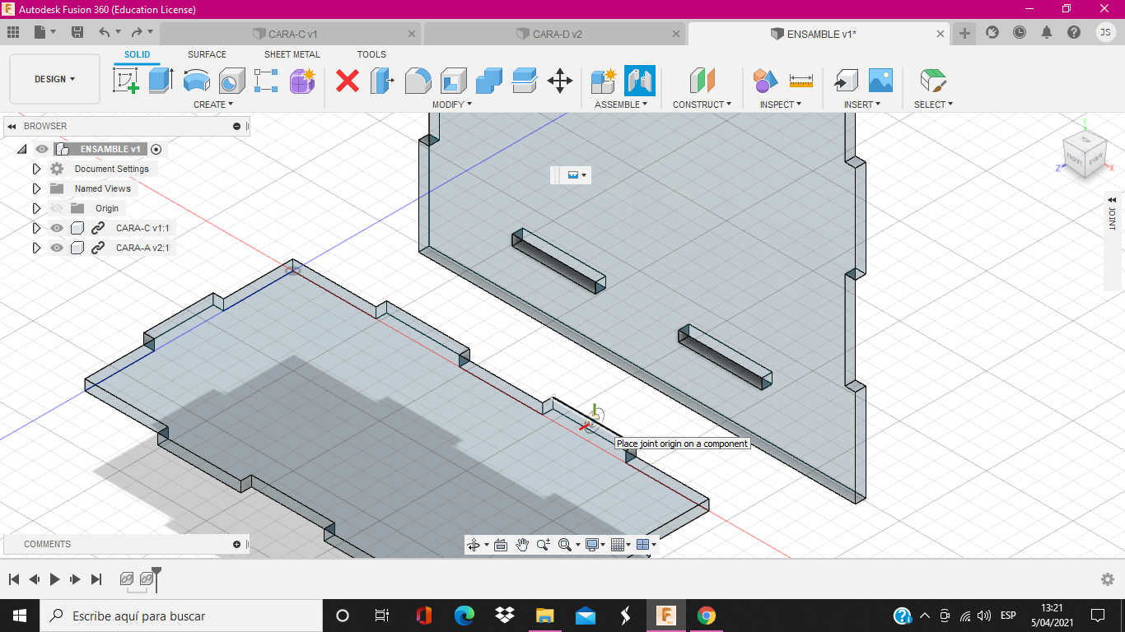Switch to the SURFACE tab

(x=207, y=54)
